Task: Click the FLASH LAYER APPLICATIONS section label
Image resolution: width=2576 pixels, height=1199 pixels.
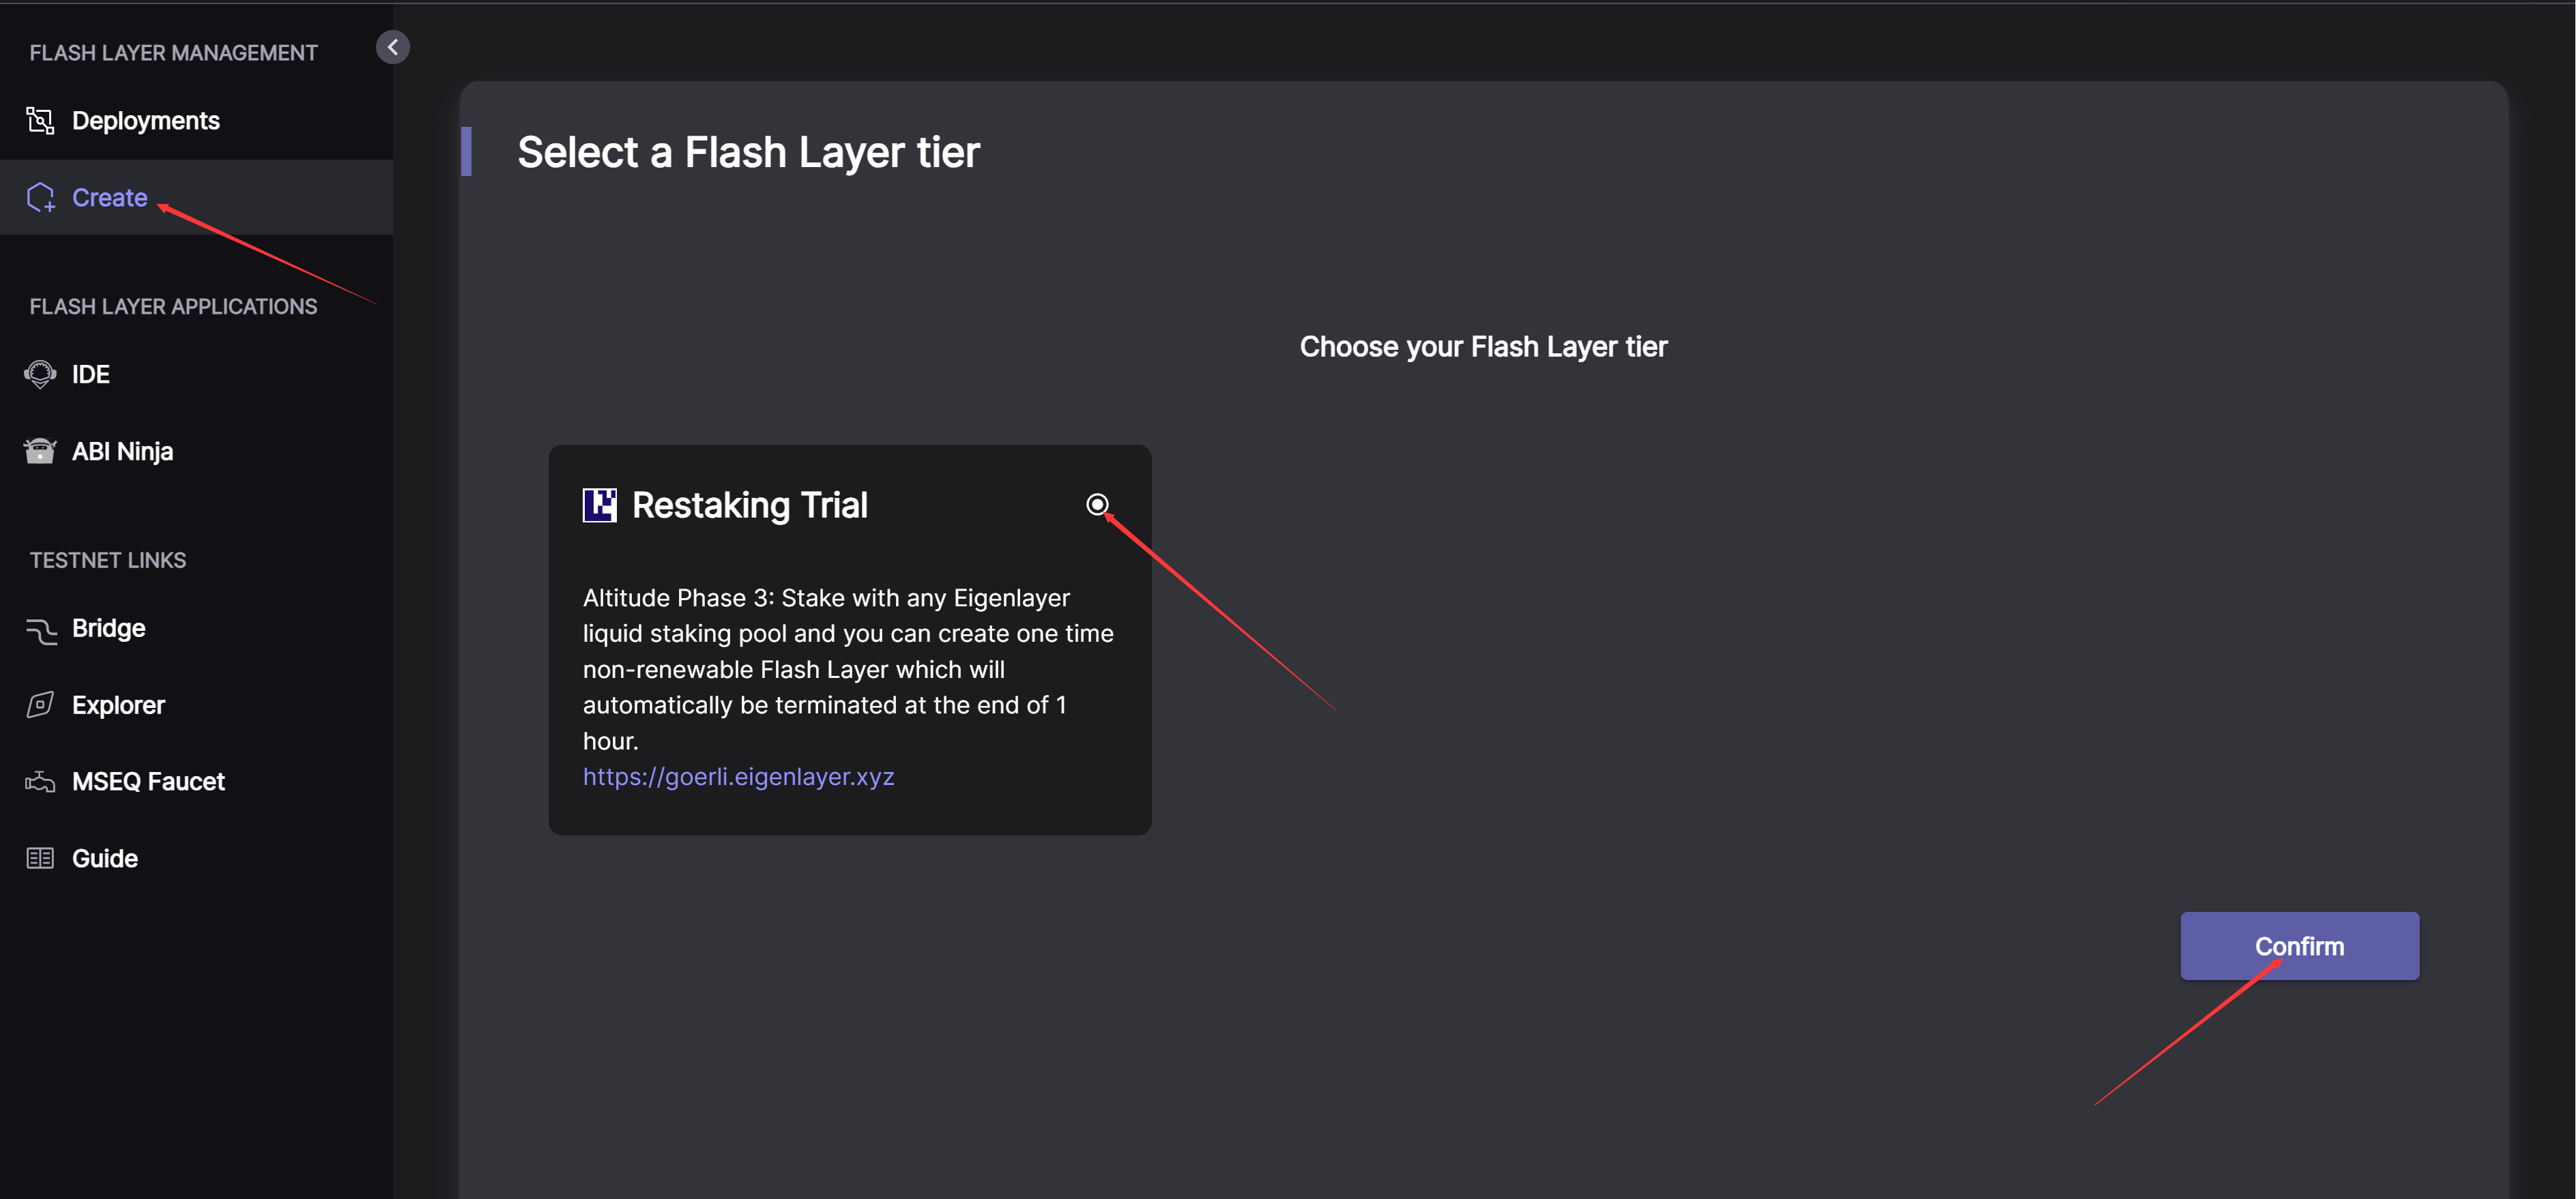Action: pyautogui.click(x=173, y=307)
